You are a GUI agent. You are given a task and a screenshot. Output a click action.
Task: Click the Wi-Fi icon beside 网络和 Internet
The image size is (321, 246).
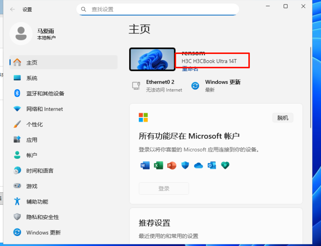17,109
